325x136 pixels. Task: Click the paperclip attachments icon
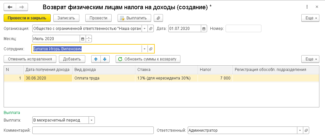(158, 18)
